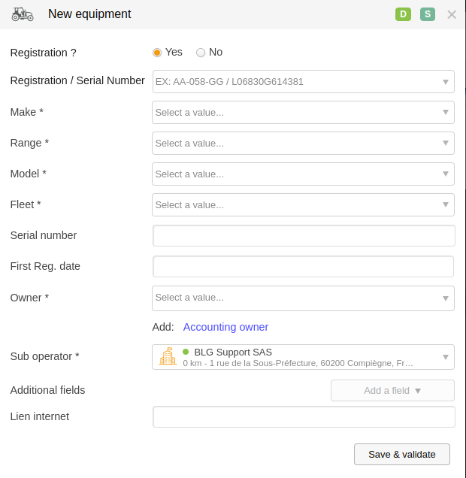
Task: Click the Accounting owner link
Action: click(x=225, y=327)
